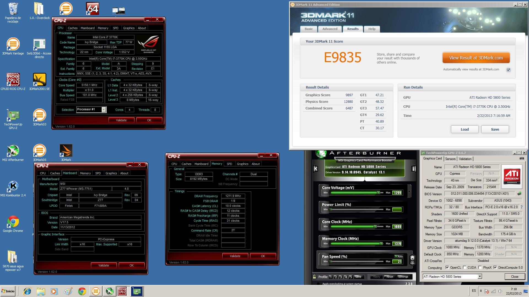Click the ROG CPU-Z taskbar button
This screenshot has width=529, height=297.
pyautogui.click(x=122, y=291)
